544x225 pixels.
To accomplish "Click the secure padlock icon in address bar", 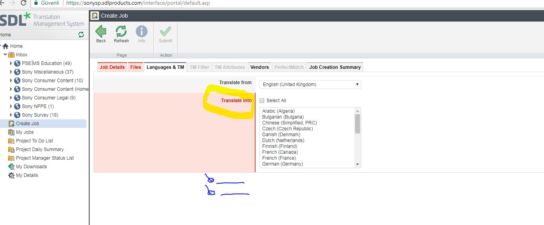I will [x=37, y=3].
